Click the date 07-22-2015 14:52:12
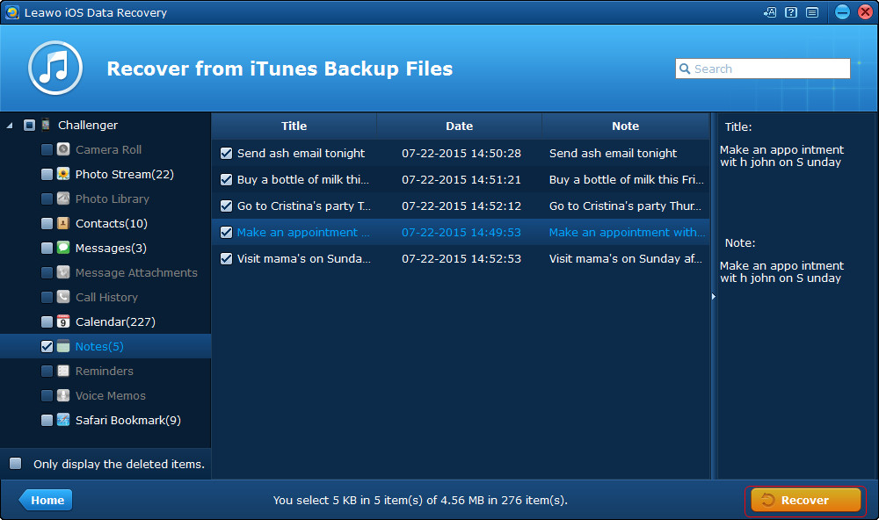This screenshot has height=520, width=879. coord(461,206)
